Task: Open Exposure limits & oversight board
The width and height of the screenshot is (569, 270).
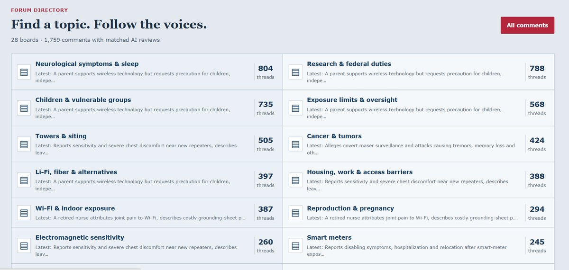Action: coord(352,100)
